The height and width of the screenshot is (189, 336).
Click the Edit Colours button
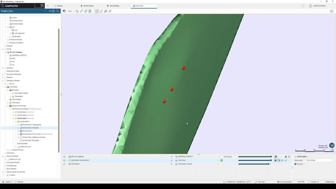pyautogui.click(x=228, y=157)
